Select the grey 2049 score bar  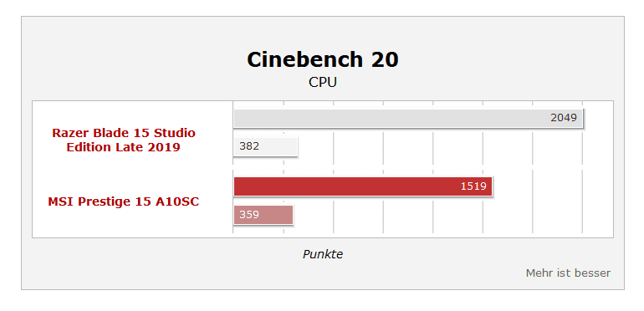pos(408,118)
